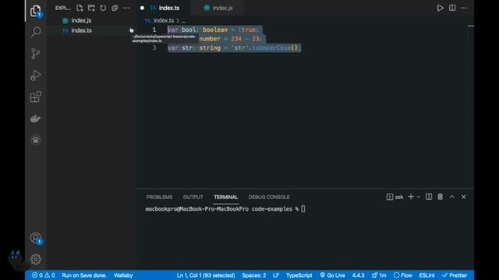
Task: Change language mode TypeScript
Action: point(299,275)
